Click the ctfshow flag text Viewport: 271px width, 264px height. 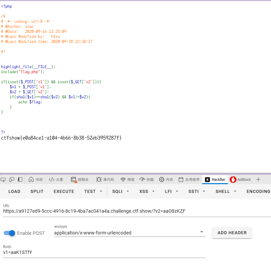(61, 138)
